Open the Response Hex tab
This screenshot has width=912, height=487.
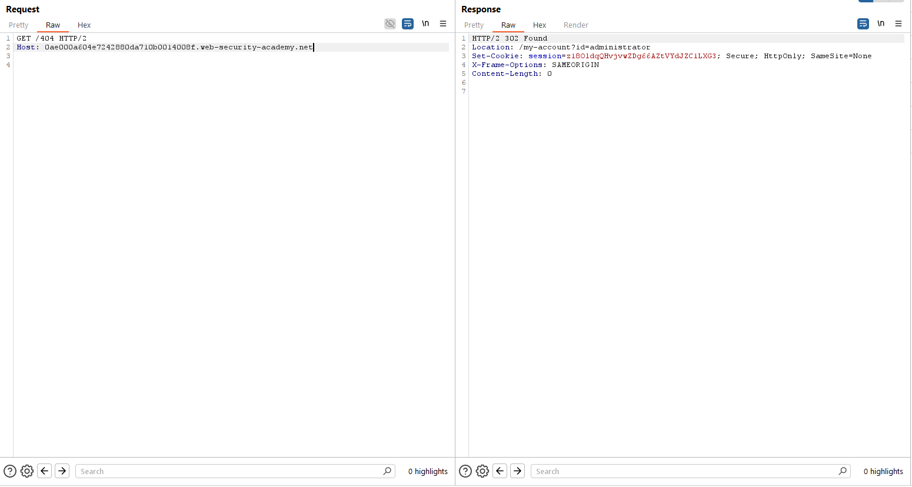(540, 25)
